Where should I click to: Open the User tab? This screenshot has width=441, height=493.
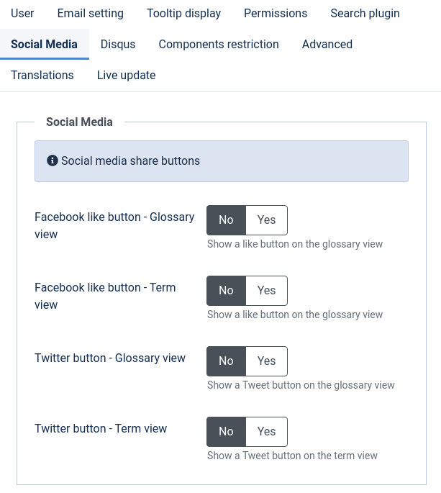point(22,14)
